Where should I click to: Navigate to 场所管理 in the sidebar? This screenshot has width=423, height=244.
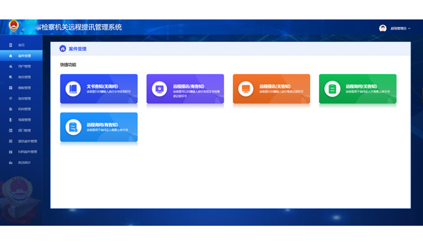pyautogui.click(x=24, y=120)
